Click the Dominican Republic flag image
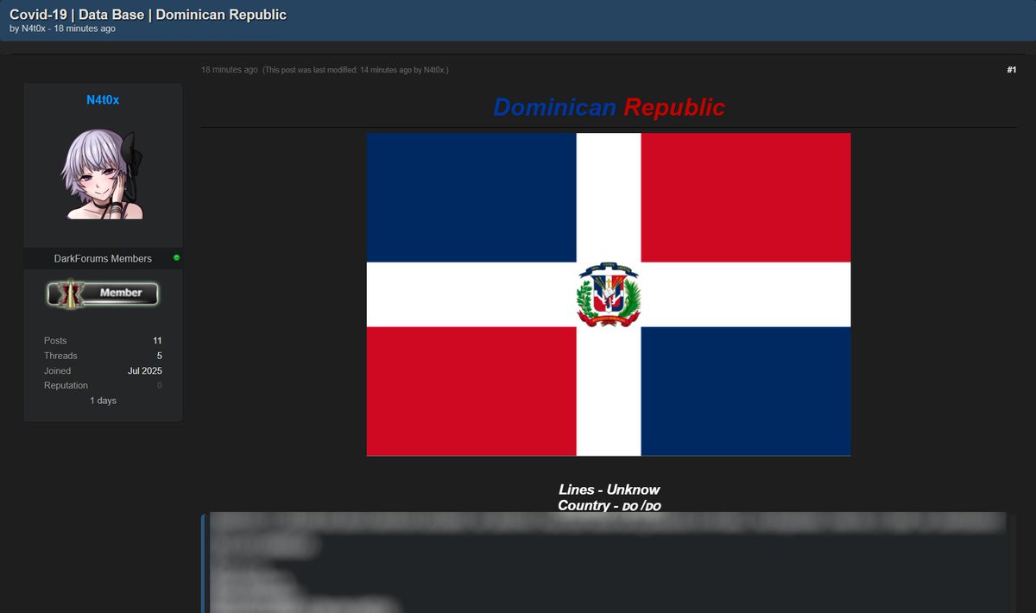Screen dimensions: 1036x613 point(609,294)
